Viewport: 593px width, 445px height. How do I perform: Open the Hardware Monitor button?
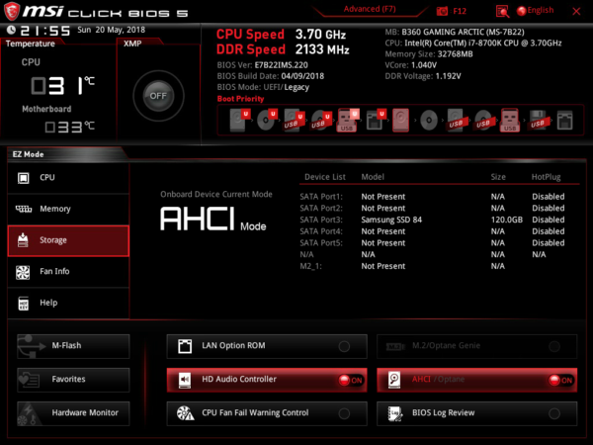73,413
